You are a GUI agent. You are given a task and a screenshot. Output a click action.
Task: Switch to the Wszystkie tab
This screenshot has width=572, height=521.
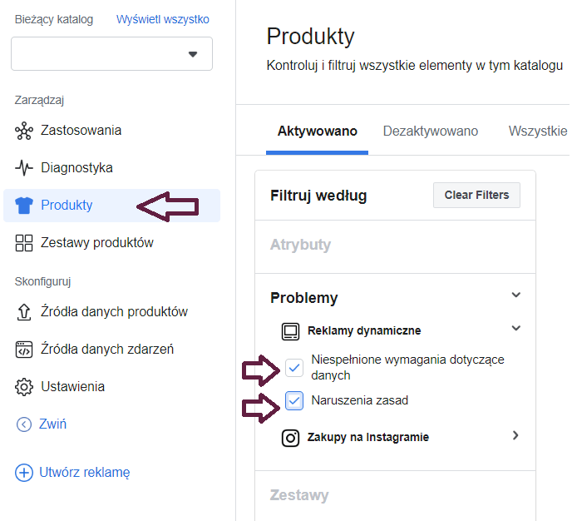[537, 131]
